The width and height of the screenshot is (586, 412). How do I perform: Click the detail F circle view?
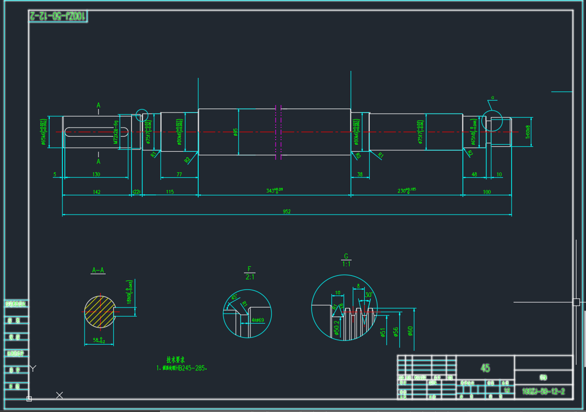pyautogui.click(x=247, y=314)
